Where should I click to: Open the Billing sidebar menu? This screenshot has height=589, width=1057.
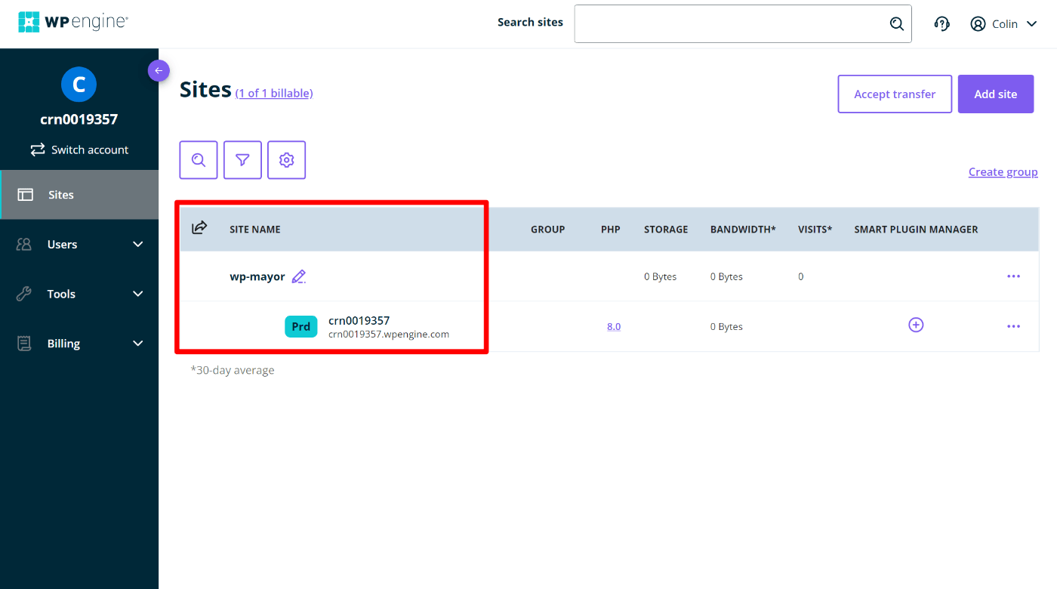[79, 344]
